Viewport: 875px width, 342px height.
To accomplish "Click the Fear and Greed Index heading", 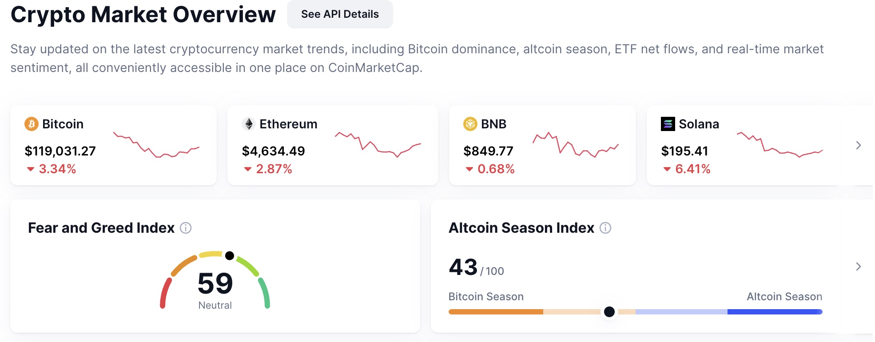I will pos(101,228).
